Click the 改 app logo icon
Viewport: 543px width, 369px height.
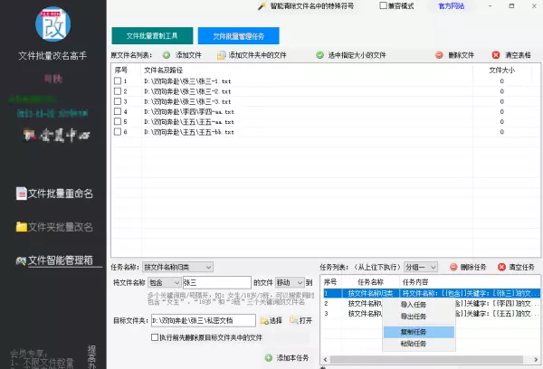(x=53, y=24)
